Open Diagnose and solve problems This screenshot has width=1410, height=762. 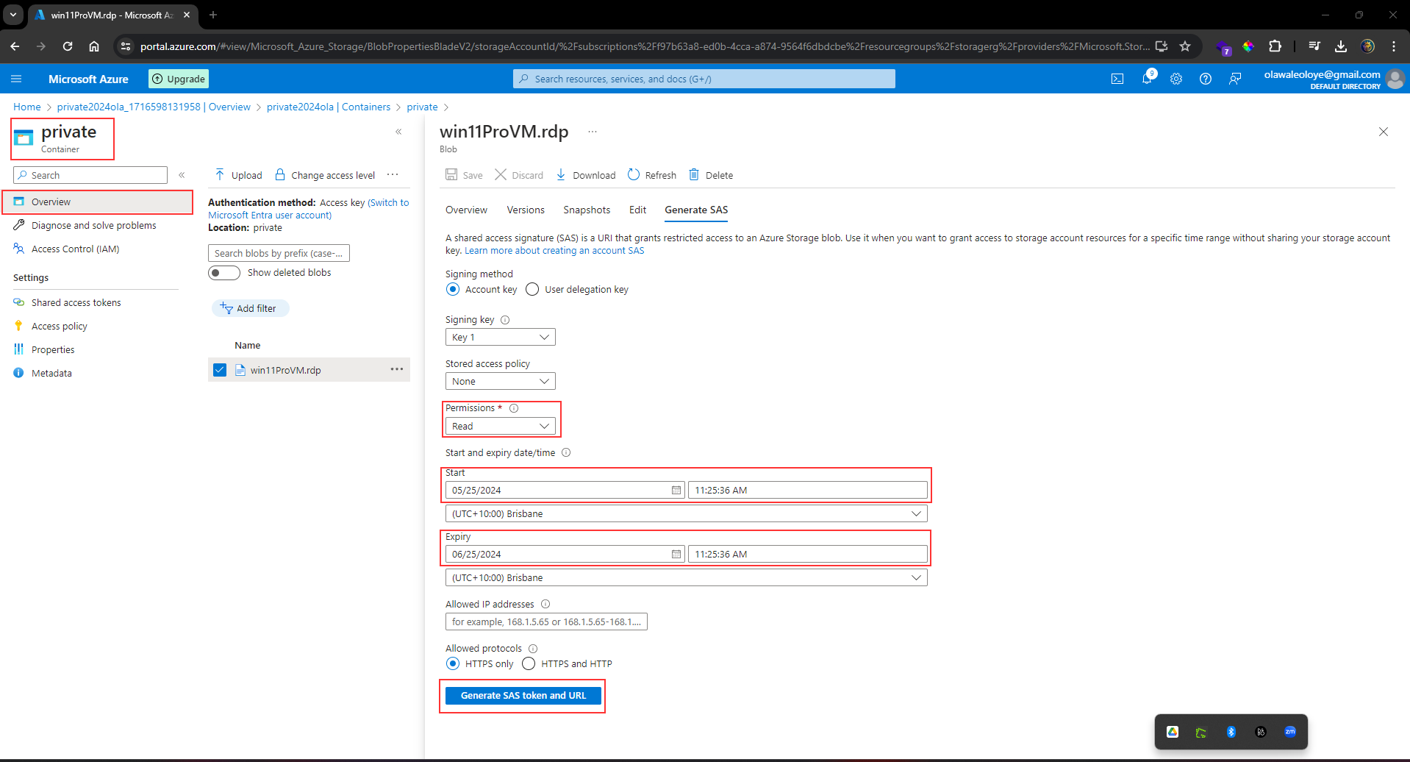(x=96, y=225)
